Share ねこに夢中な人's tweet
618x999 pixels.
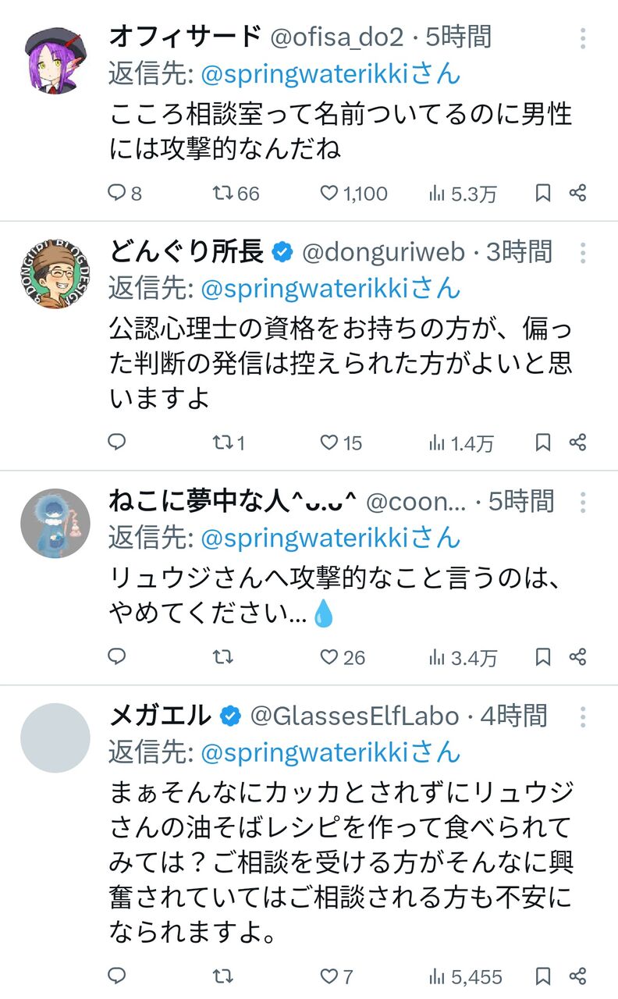(577, 657)
